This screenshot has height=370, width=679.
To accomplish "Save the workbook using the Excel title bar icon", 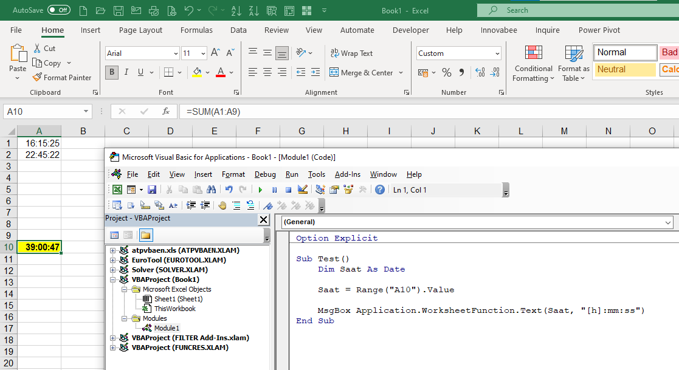I will point(118,10).
